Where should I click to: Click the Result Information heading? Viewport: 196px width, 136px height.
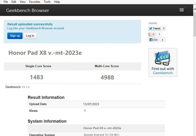(x=46, y=97)
